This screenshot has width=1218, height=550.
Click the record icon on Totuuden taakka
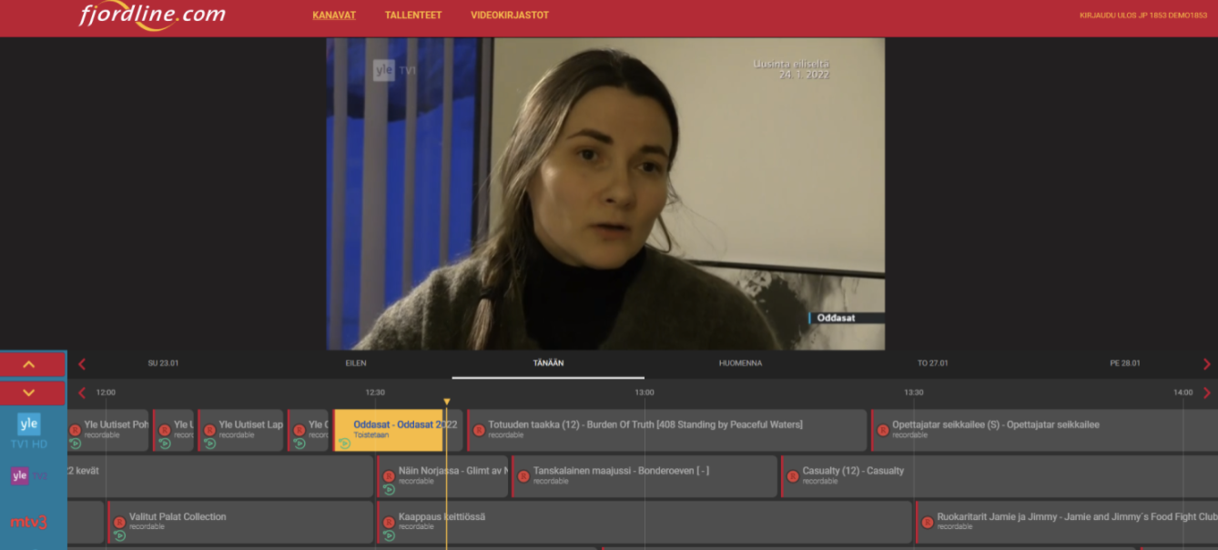tap(479, 430)
